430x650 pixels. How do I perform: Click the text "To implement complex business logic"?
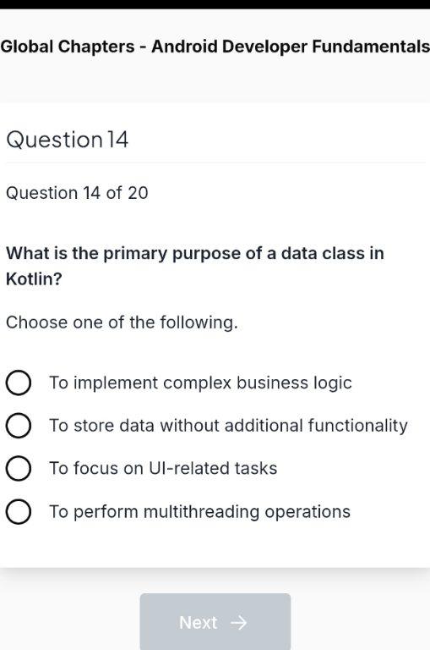tap(200, 383)
